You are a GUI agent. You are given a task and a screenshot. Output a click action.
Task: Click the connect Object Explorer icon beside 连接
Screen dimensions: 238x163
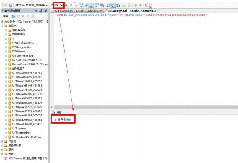(13, 16)
